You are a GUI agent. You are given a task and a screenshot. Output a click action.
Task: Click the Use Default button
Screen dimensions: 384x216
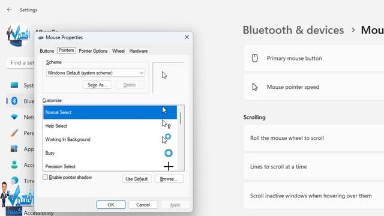click(136, 179)
